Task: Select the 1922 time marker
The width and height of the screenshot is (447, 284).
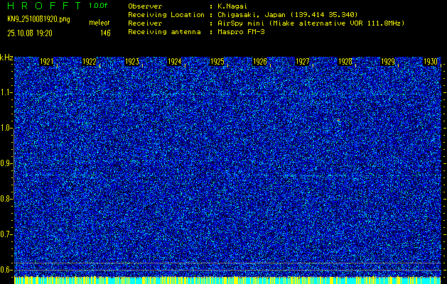Action: pos(90,62)
